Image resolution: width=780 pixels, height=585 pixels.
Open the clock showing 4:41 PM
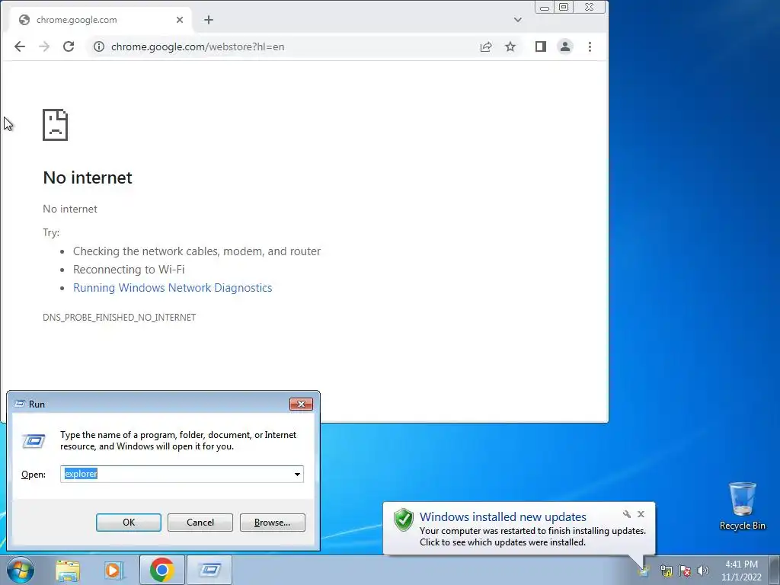click(741, 571)
